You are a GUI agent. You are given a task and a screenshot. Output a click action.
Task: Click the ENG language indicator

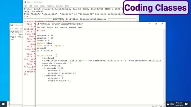tap(172, 104)
